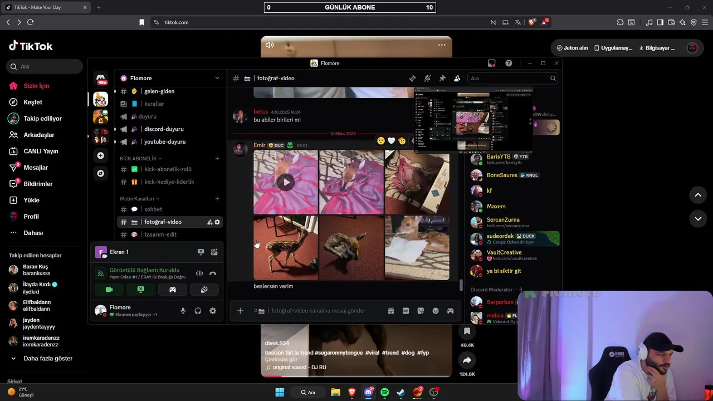Image resolution: width=713 pixels, height=401 pixels.
Task: Open the fawn on red carpet photo
Action: 351,248
